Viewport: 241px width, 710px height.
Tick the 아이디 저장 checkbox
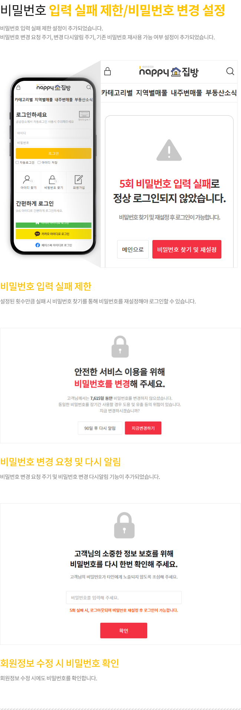point(39,162)
